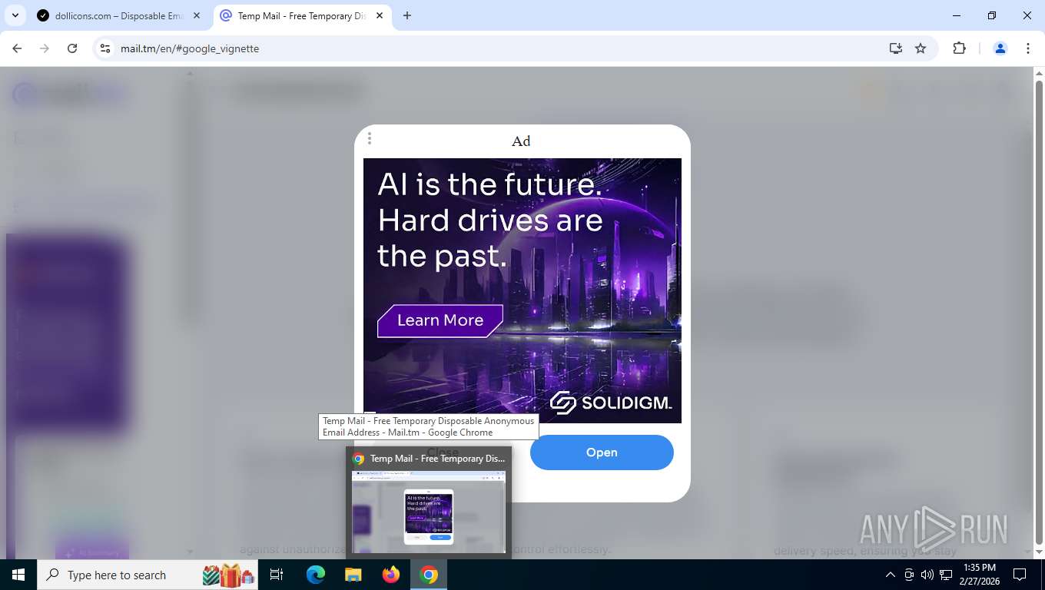
Task: Open a new browser tab
Action: (x=407, y=15)
